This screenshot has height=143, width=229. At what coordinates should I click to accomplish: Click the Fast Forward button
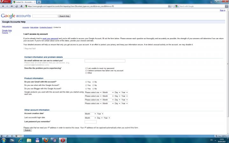click(x=12, y=6)
